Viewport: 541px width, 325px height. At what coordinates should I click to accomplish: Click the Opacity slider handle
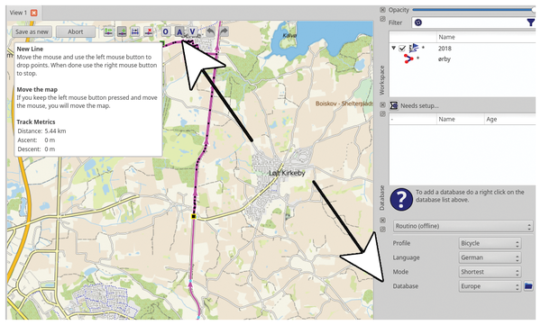point(533,10)
